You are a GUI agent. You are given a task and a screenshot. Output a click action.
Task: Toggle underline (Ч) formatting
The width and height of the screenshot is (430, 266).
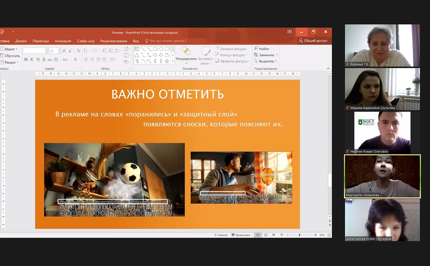[x=38, y=59]
